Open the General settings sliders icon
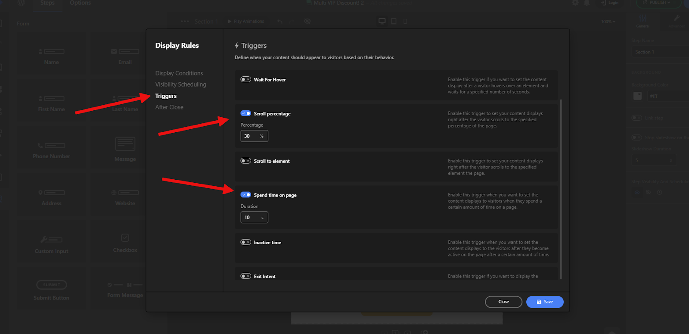Viewport: 689px width, 334px height. [642, 19]
